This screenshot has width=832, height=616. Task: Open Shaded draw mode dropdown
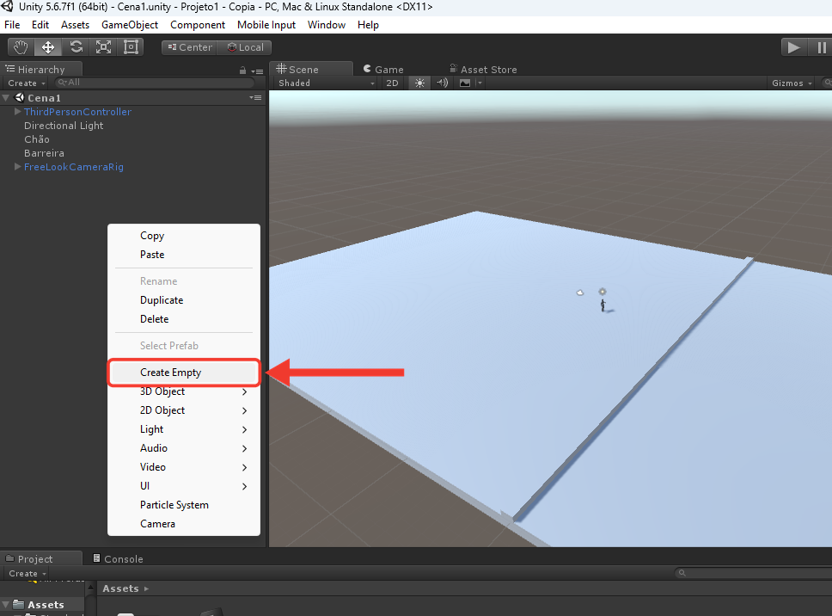click(326, 83)
